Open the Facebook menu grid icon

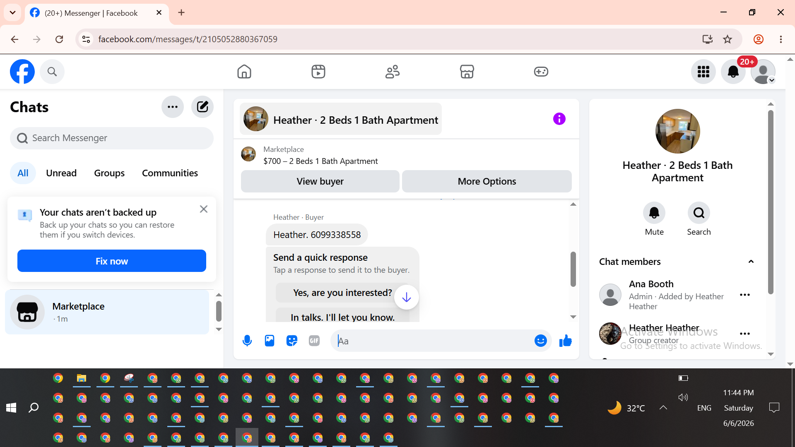tap(703, 72)
